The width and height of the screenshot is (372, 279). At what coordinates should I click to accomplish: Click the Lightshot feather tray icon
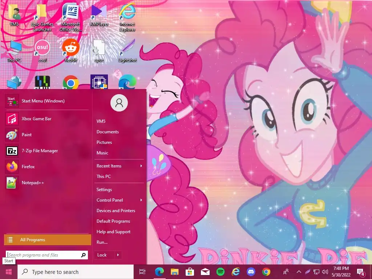[308, 272]
